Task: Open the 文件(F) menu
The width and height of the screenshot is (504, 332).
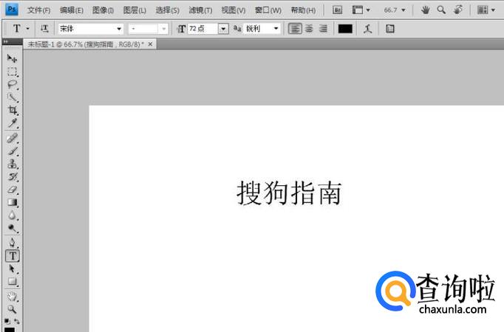Action: pos(38,10)
